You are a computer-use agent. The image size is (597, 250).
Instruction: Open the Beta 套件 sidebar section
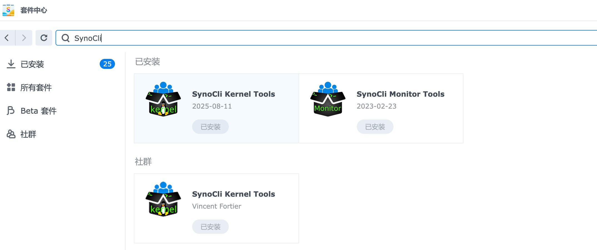(60, 111)
